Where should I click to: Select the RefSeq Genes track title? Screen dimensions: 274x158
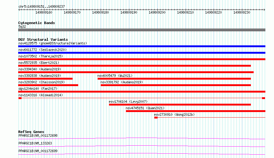tap(31, 132)
